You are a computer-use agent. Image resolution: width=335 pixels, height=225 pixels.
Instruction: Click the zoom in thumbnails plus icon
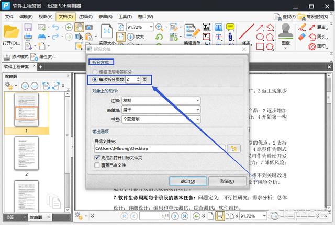pos(25,85)
